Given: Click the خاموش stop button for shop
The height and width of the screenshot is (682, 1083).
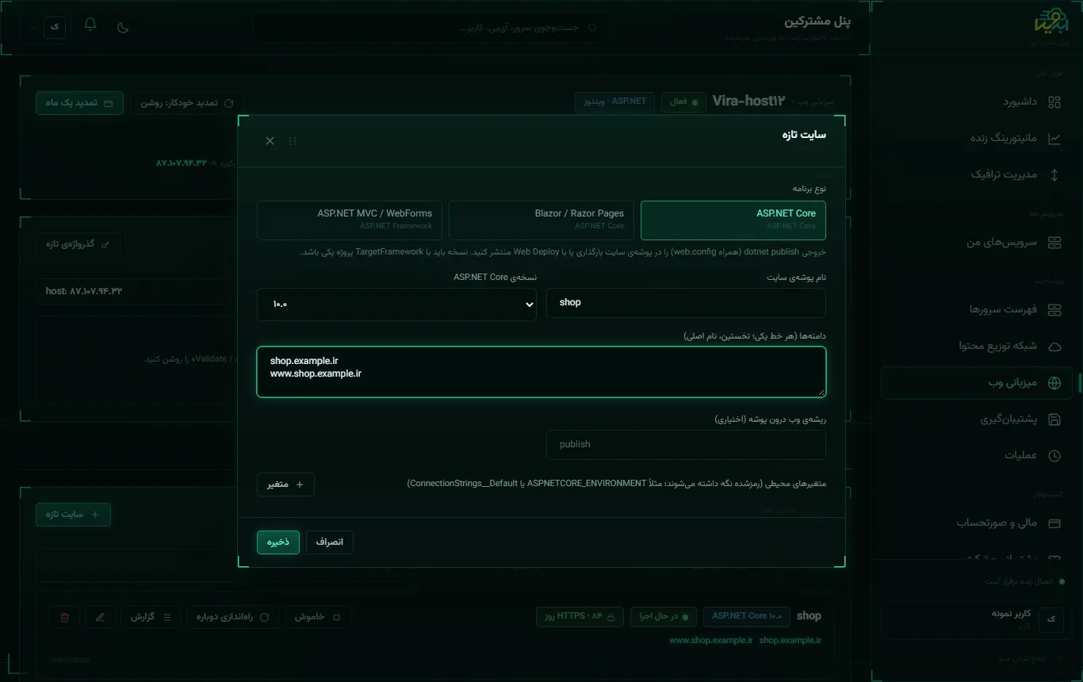Looking at the screenshot, I should click(x=317, y=617).
